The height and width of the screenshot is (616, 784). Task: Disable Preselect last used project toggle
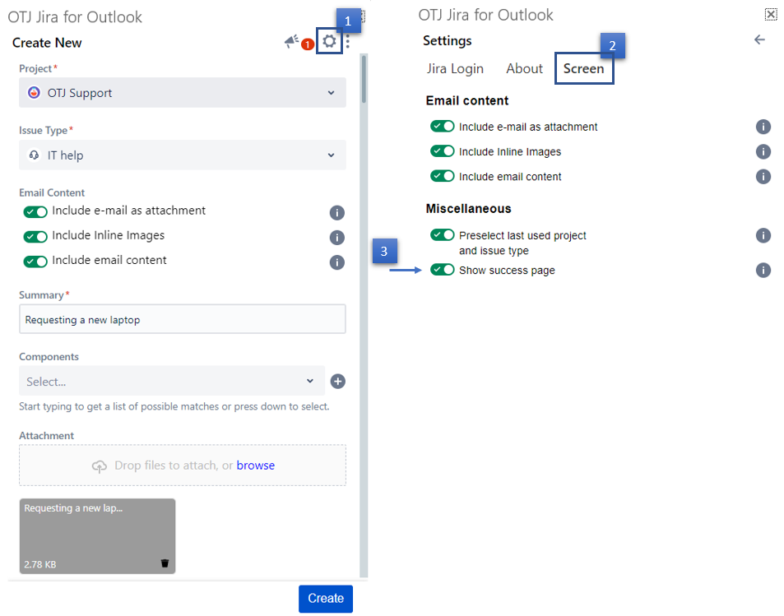pos(443,235)
